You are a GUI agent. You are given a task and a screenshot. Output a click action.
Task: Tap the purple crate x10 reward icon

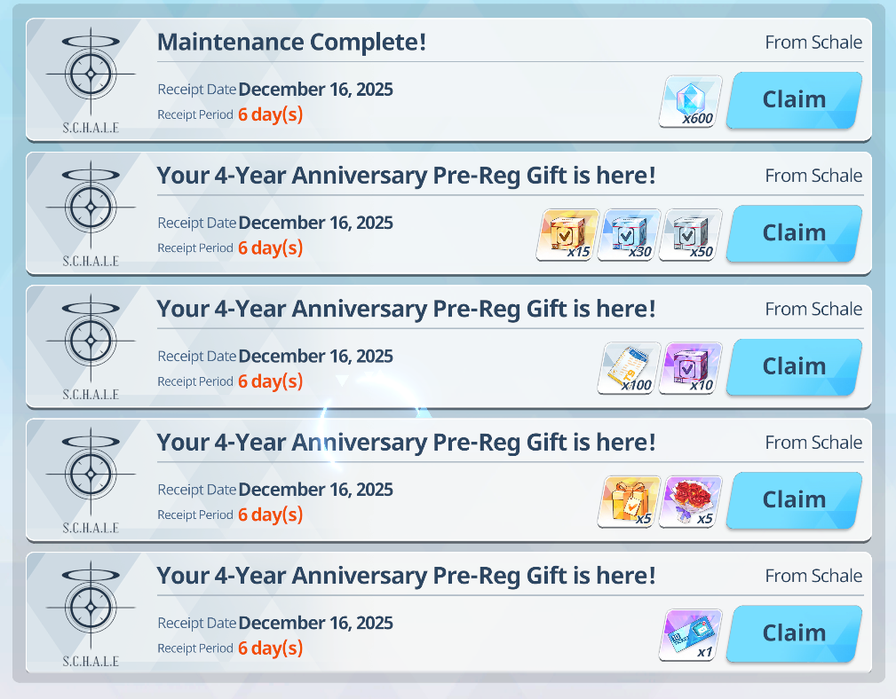coord(690,369)
